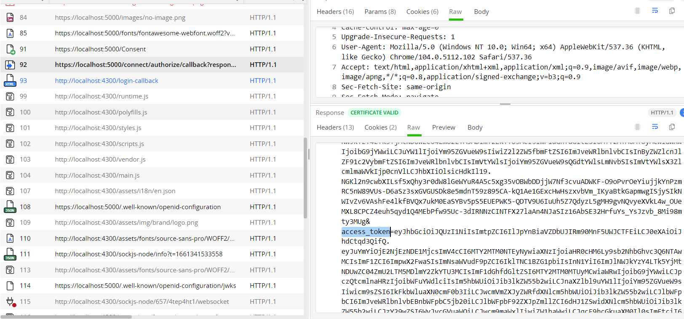684x319 pixels.
Task: Click the HTML icon for session 93
Action: tap(10, 80)
